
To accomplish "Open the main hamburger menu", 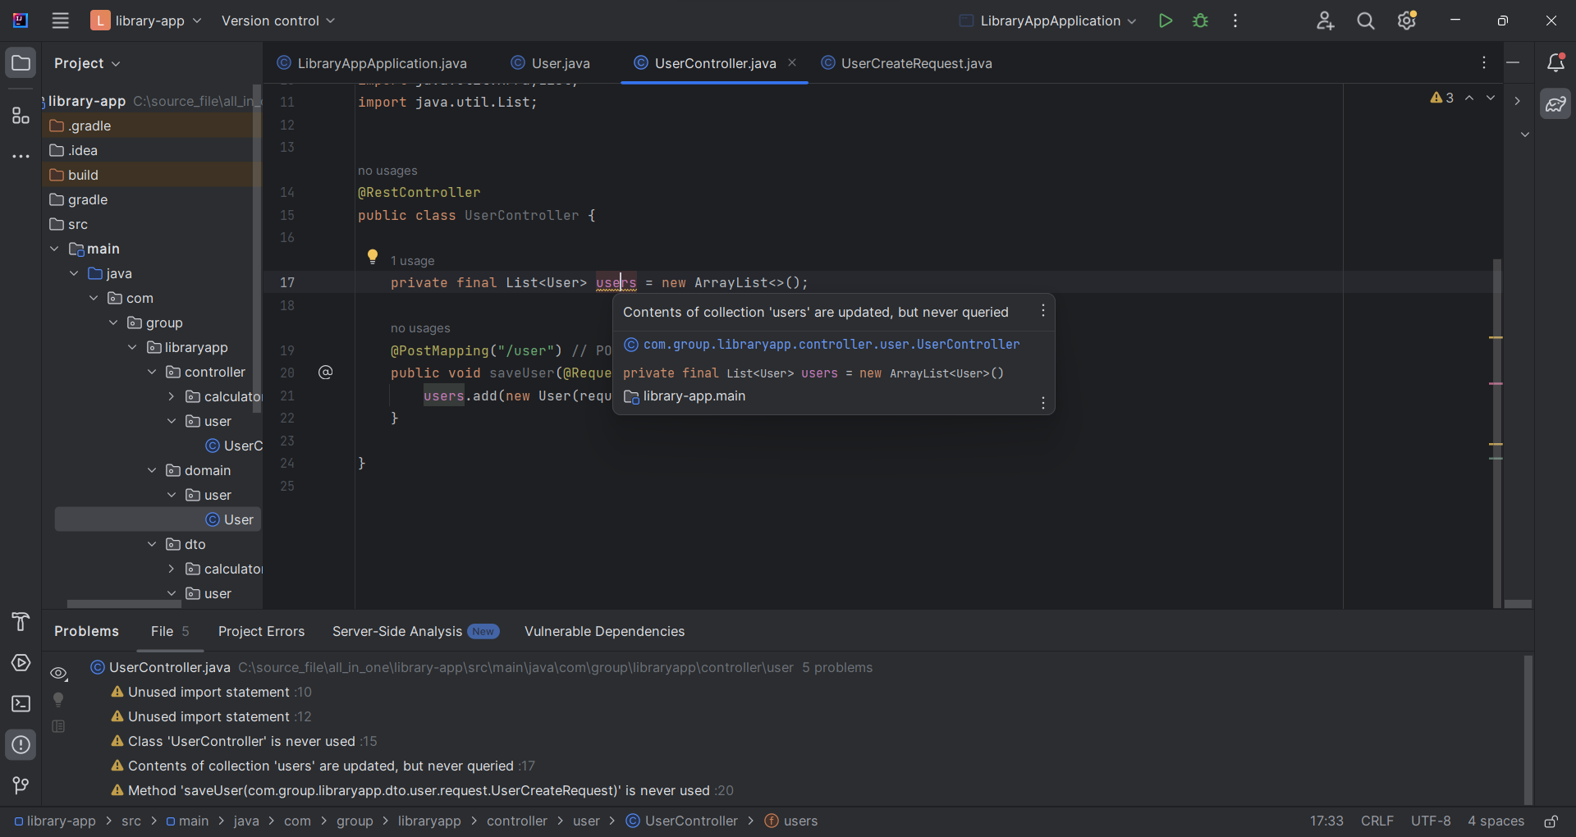I will coord(60,21).
